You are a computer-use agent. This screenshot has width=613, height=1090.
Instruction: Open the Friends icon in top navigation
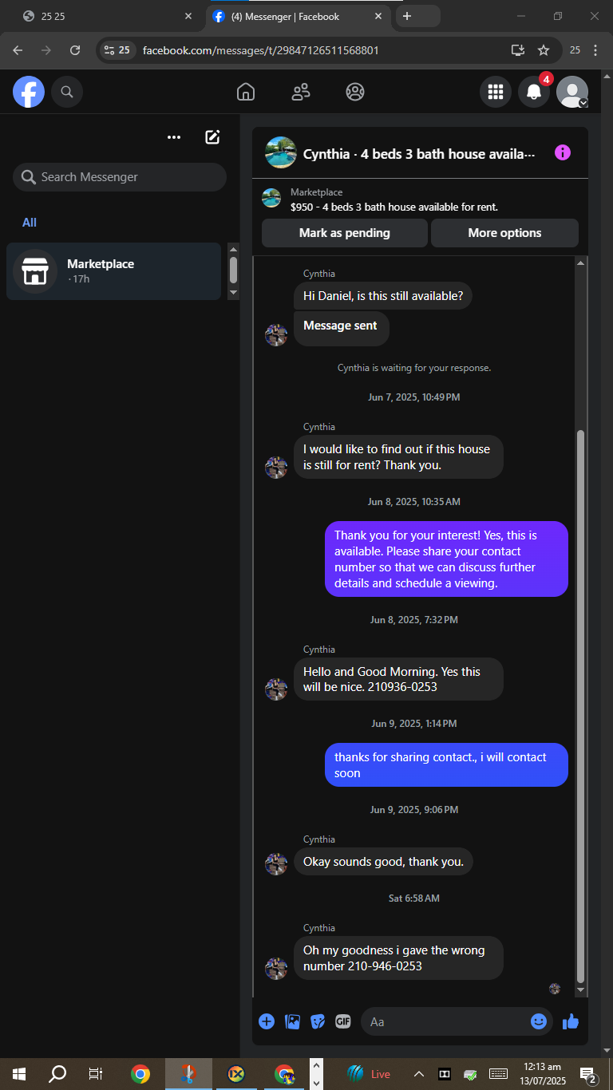301,92
